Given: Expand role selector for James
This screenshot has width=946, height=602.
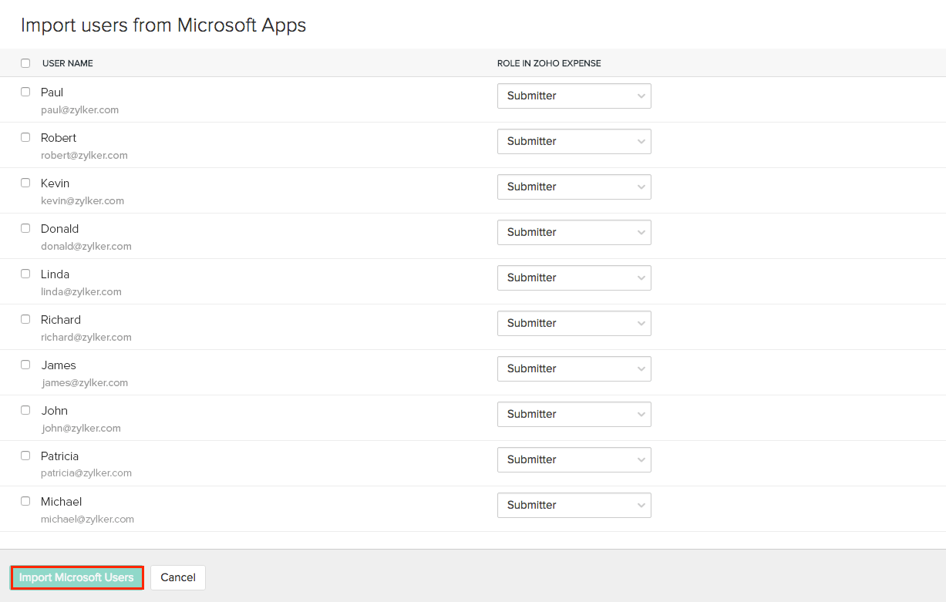Looking at the screenshot, I should 574,369.
